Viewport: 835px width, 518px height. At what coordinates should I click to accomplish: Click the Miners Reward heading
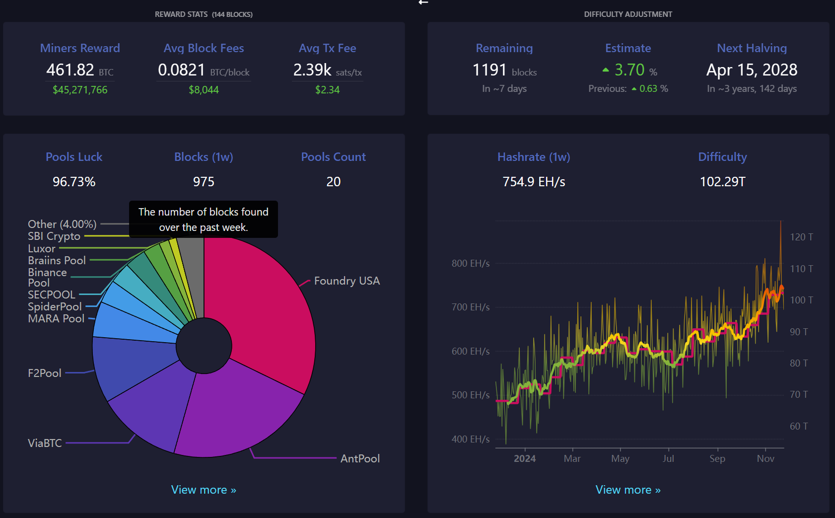pos(80,48)
